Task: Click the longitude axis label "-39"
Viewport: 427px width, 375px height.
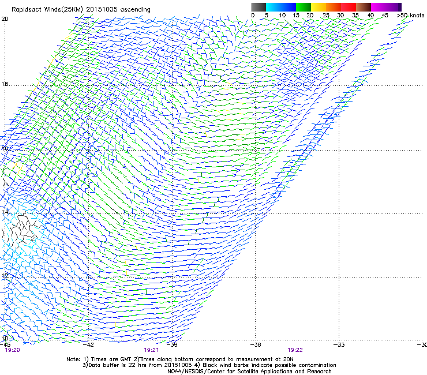Action: pyautogui.click(x=172, y=345)
